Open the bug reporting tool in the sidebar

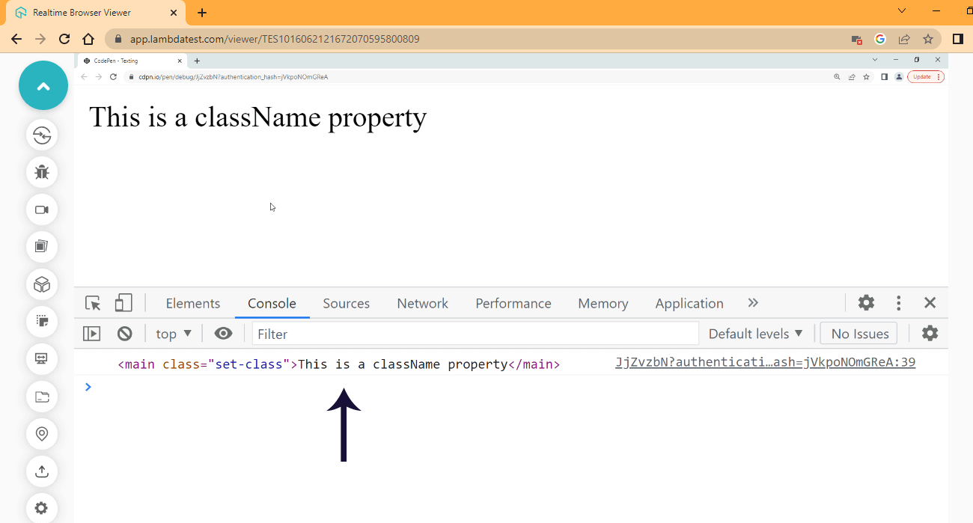43,172
